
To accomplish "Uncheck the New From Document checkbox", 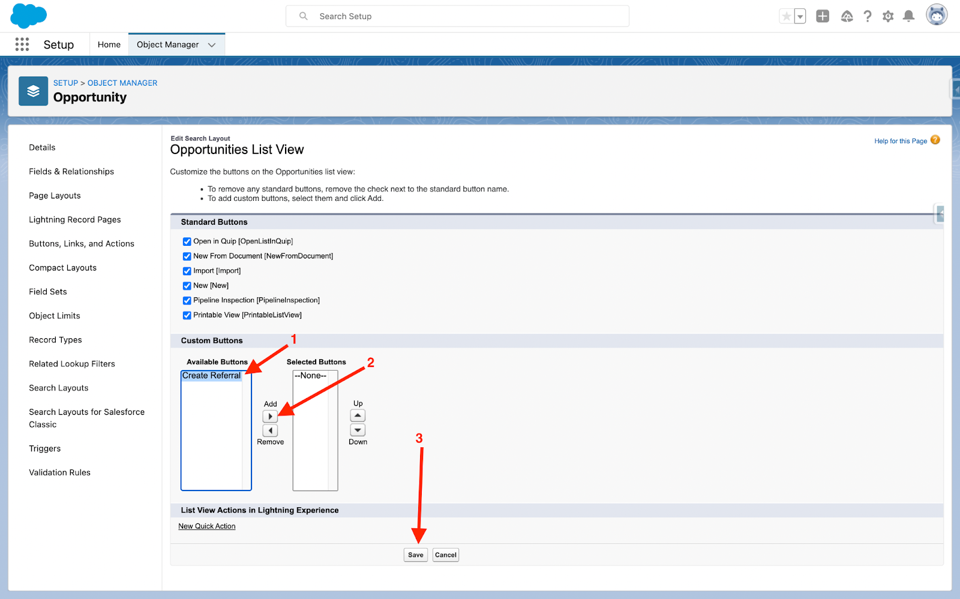I will pos(187,256).
